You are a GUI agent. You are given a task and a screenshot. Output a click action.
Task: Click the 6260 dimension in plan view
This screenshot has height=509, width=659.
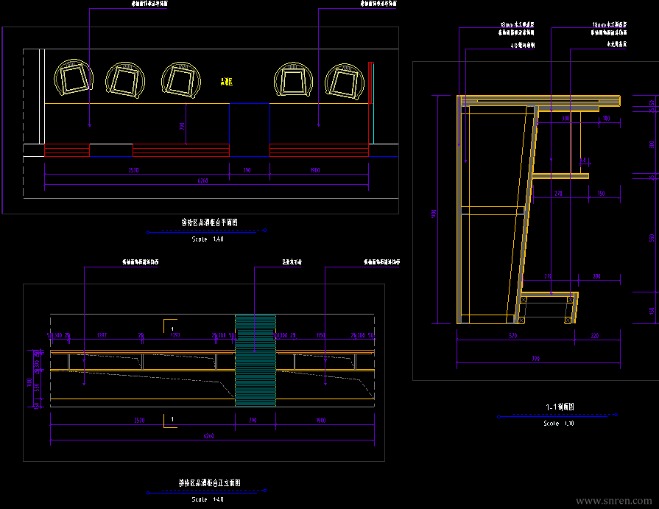click(202, 180)
